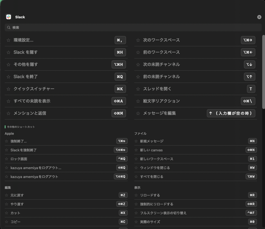Click star icon beside 絵文字リアクション
The image size is (265, 229).
138,101
